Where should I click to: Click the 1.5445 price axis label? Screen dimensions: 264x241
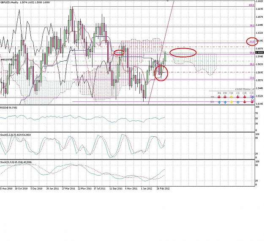point(259,88)
